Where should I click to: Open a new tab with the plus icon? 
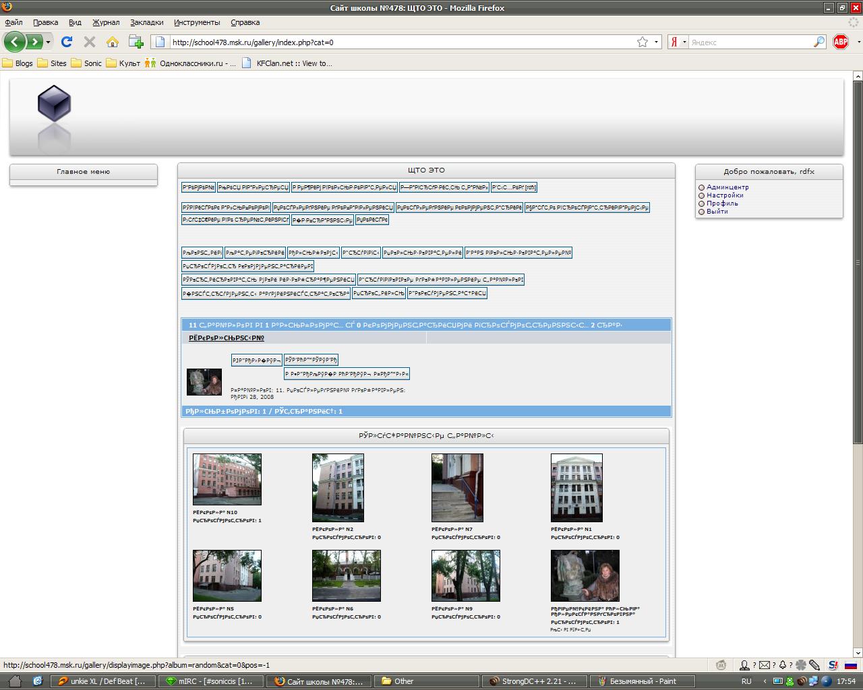tap(136, 42)
